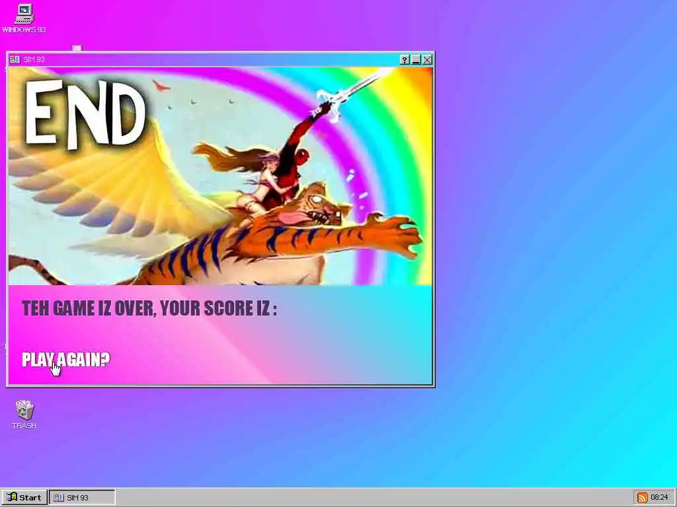This screenshot has width=677, height=507.
Task: Minimize the SIM 93 window
Action: (416, 60)
